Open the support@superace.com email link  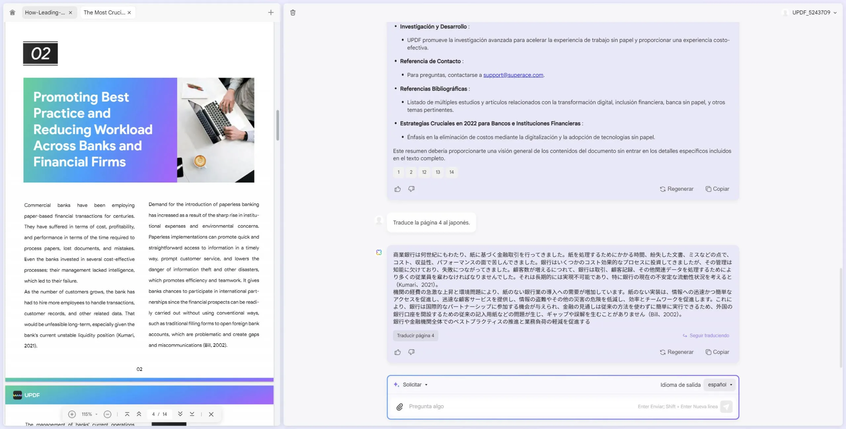513,75
